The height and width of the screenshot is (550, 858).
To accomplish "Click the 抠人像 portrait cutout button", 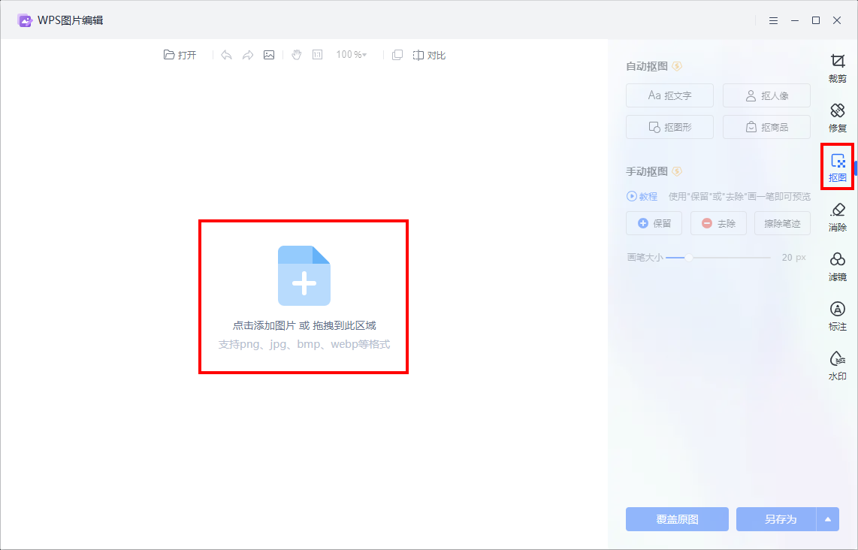I will 766,95.
